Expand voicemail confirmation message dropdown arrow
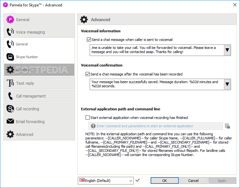Image resolution: width=240 pixels, height=188 pixels. (227, 84)
